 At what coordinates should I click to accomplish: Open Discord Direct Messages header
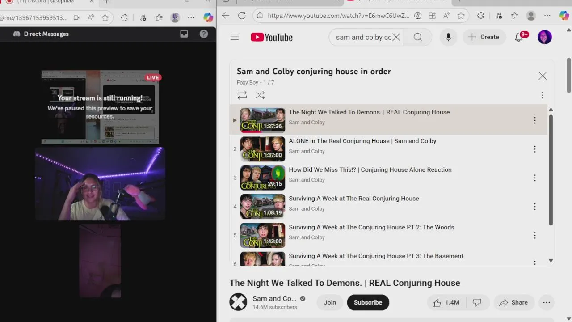pyautogui.click(x=41, y=34)
